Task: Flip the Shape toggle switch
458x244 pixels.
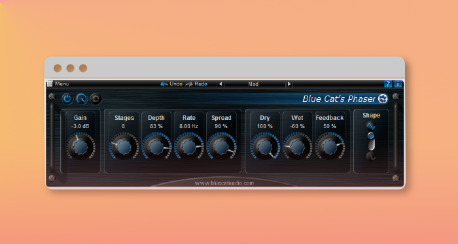Action: coord(371,141)
